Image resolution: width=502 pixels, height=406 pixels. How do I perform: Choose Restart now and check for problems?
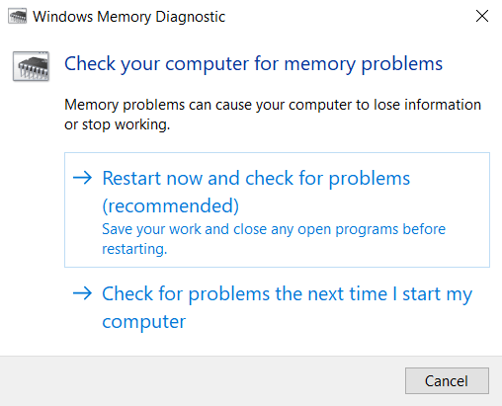pyautogui.click(x=277, y=209)
